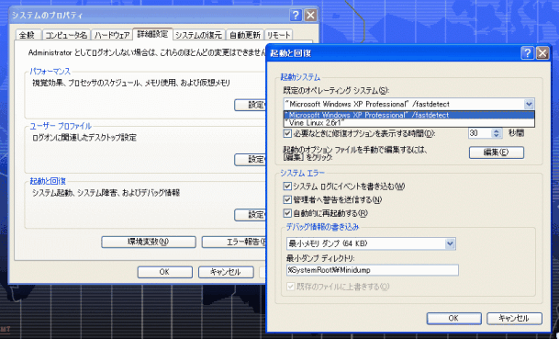Click the help question mark in システムのプロパティ window
The height and width of the screenshot is (339, 559).
click(x=296, y=16)
